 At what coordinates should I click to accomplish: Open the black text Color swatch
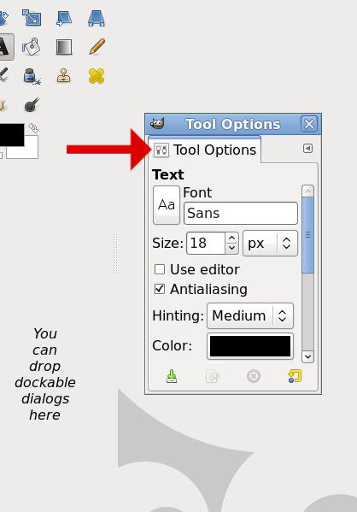250,346
